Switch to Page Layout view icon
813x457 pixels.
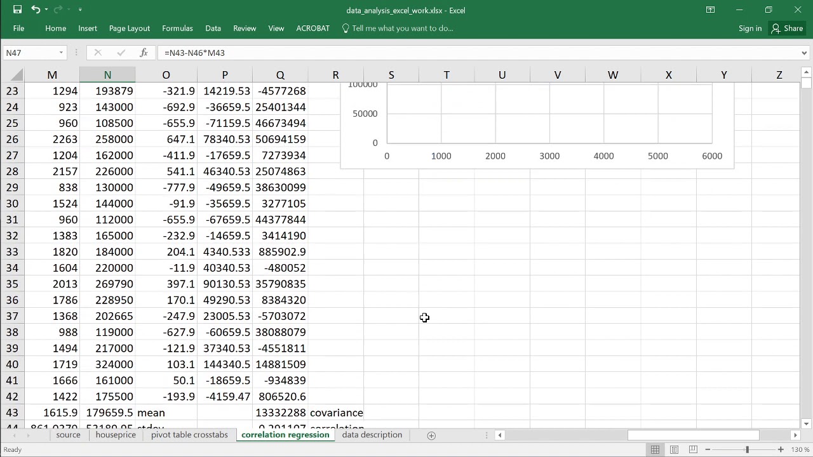(675, 449)
